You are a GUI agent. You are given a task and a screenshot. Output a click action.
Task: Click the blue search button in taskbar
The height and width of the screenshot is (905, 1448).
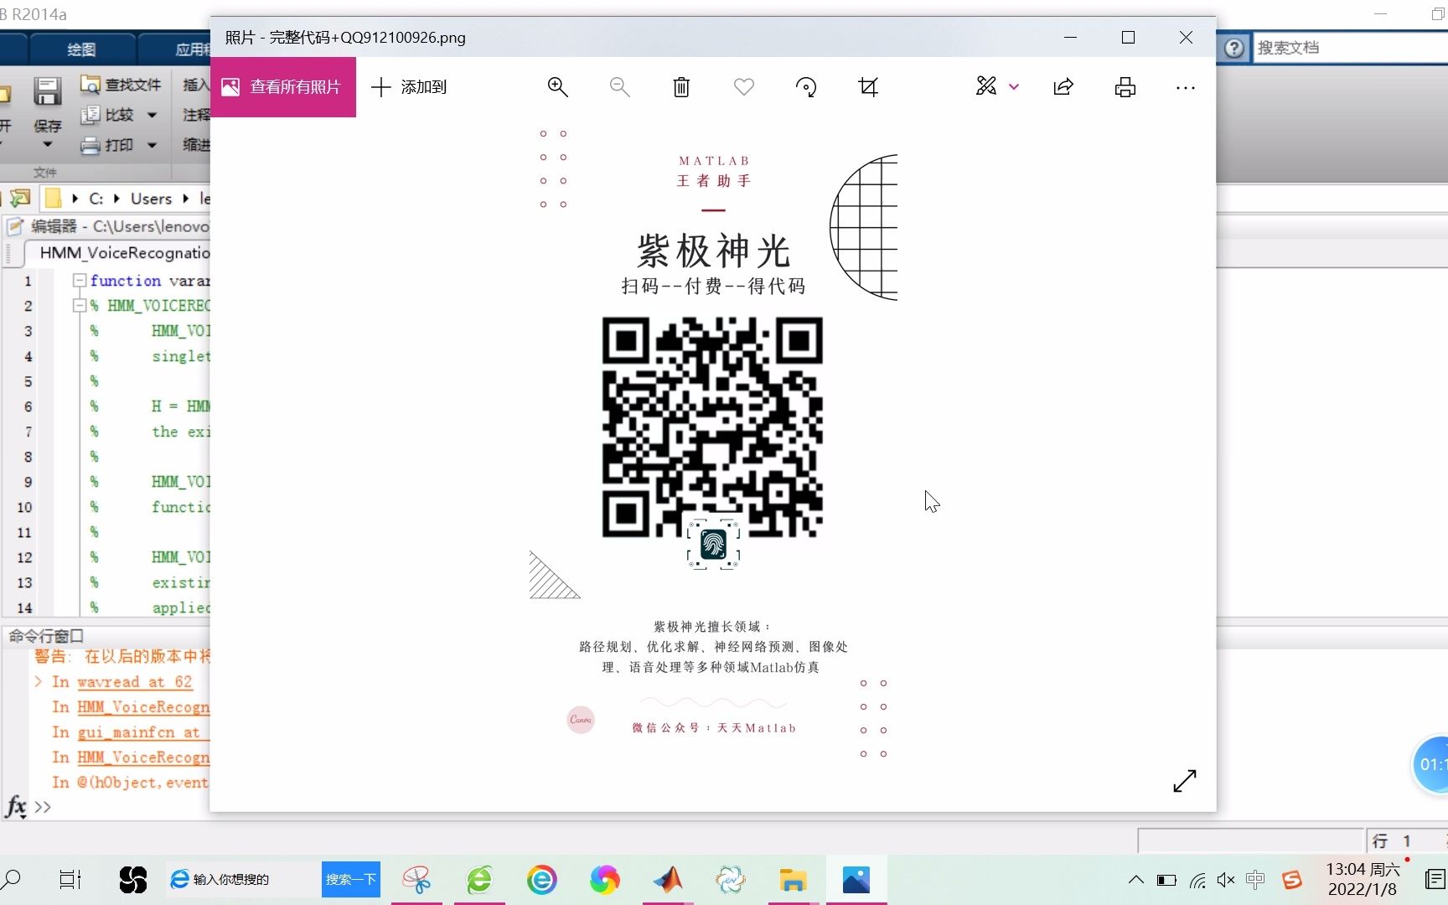coord(351,879)
